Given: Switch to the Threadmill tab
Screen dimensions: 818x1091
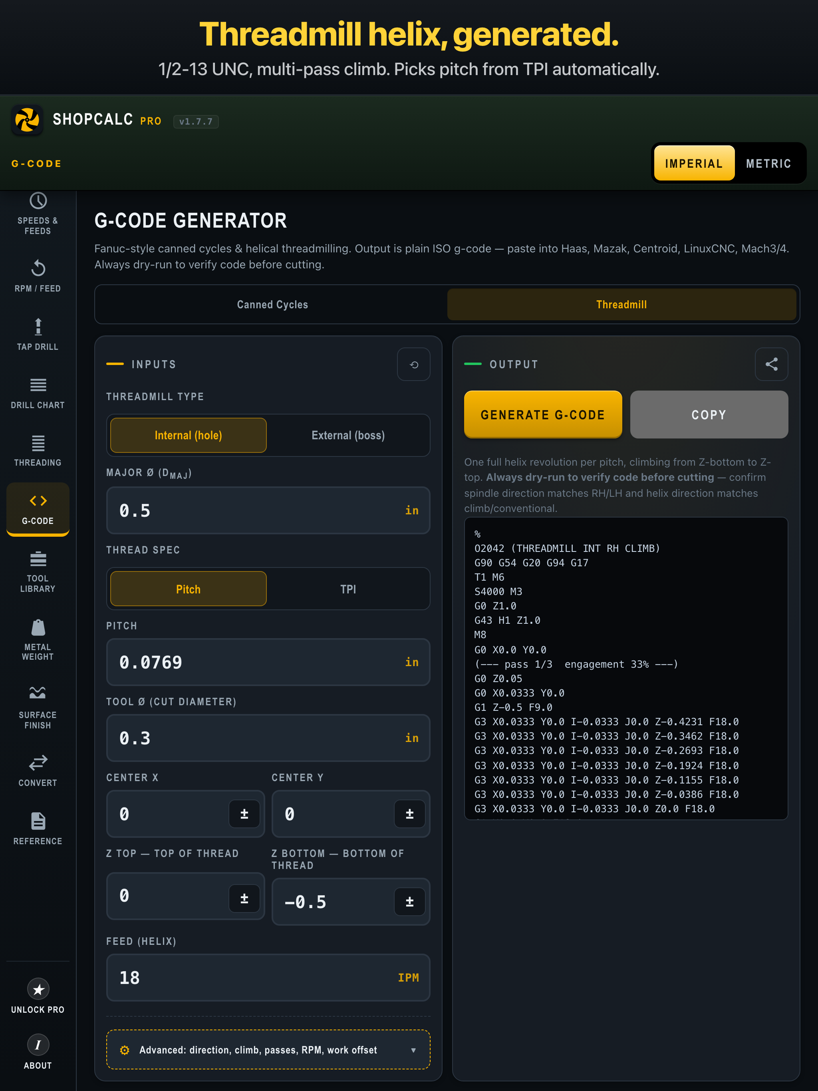Looking at the screenshot, I should 621,304.
